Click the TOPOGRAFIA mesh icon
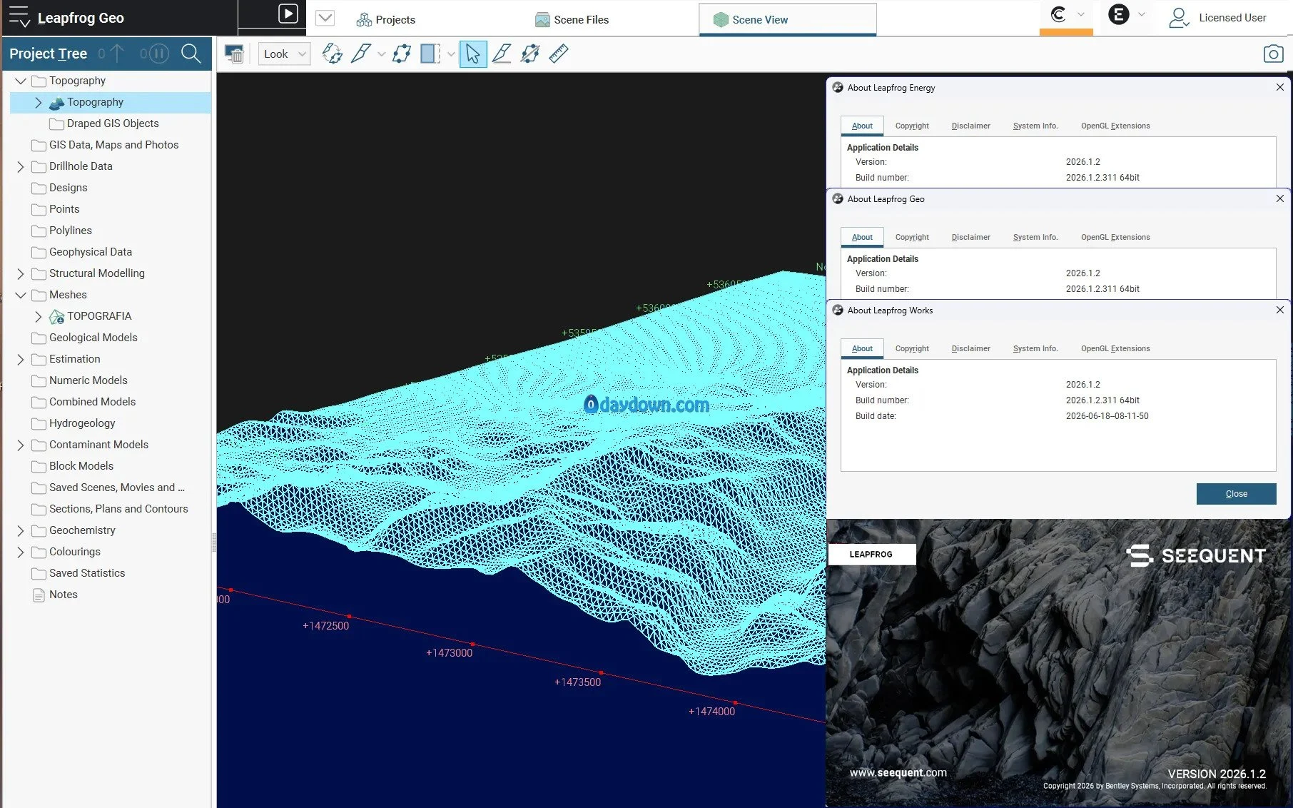 coord(57,316)
